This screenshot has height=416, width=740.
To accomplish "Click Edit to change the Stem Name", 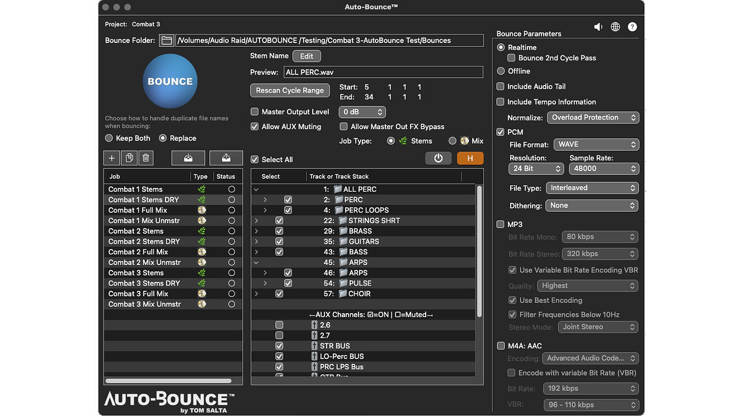I will [306, 56].
